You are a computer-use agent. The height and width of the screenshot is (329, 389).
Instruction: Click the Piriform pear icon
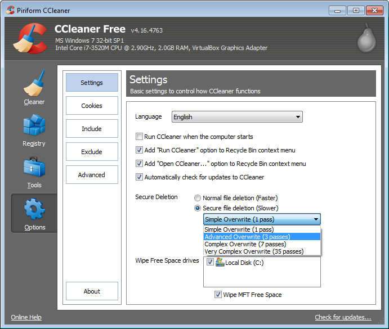365,40
